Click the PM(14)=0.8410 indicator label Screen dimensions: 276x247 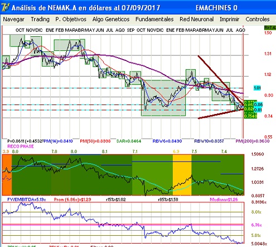tap(58, 141)
